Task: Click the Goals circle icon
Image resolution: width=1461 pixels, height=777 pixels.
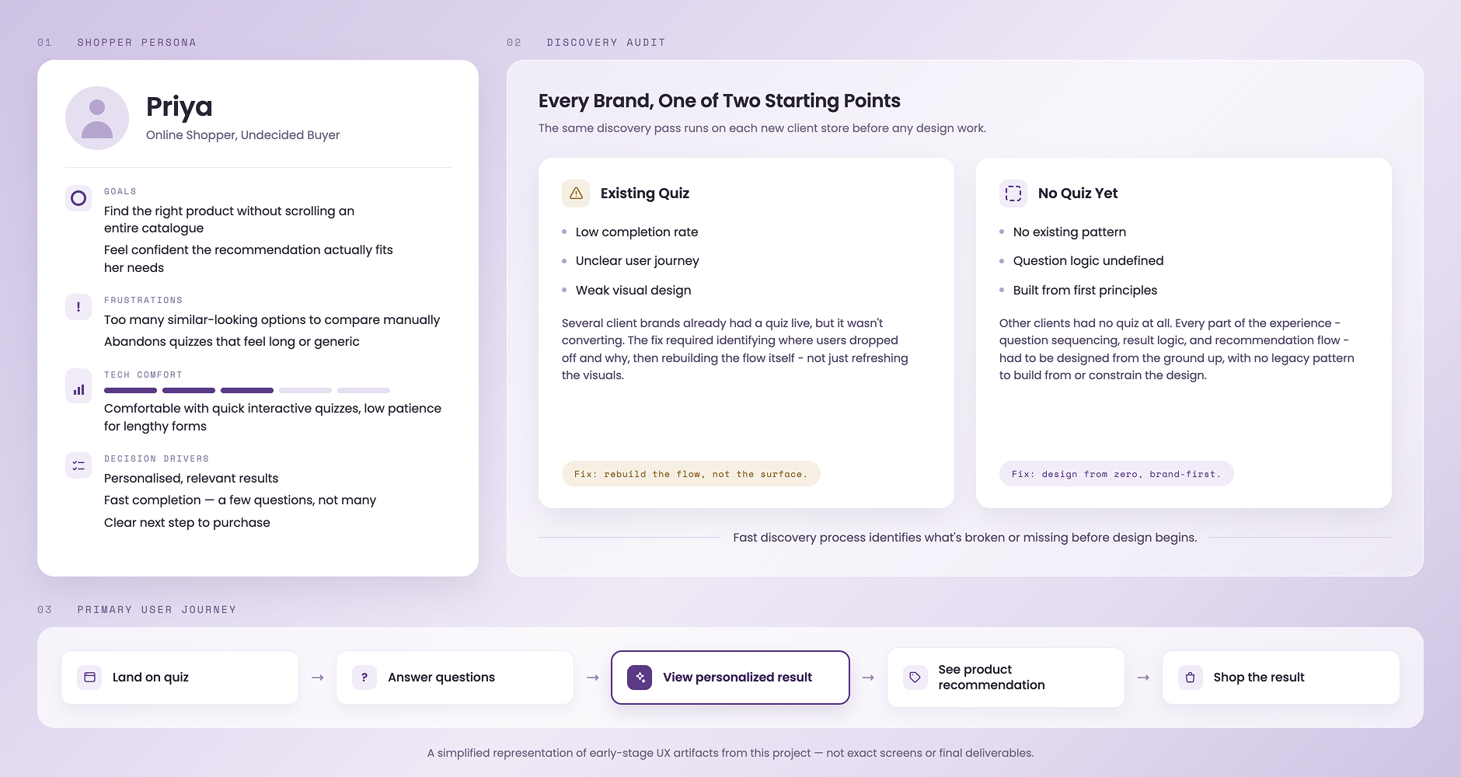Action: 78,198
